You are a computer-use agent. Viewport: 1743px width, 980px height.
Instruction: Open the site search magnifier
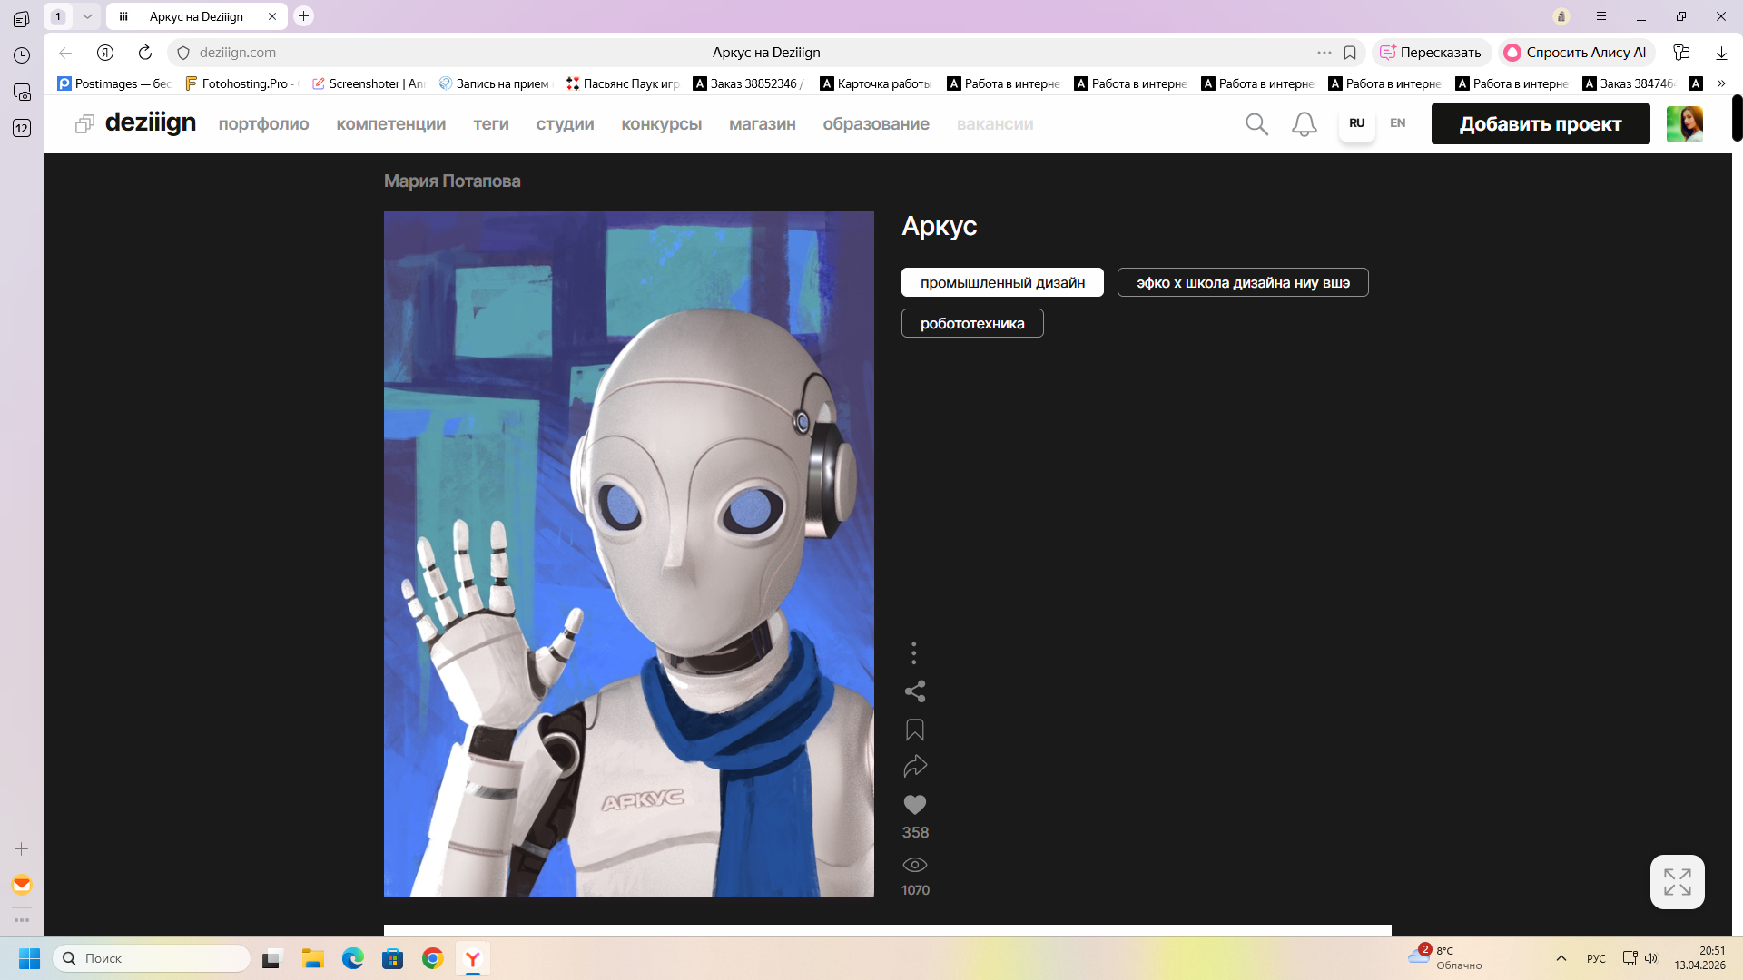tap(1256, 124)
